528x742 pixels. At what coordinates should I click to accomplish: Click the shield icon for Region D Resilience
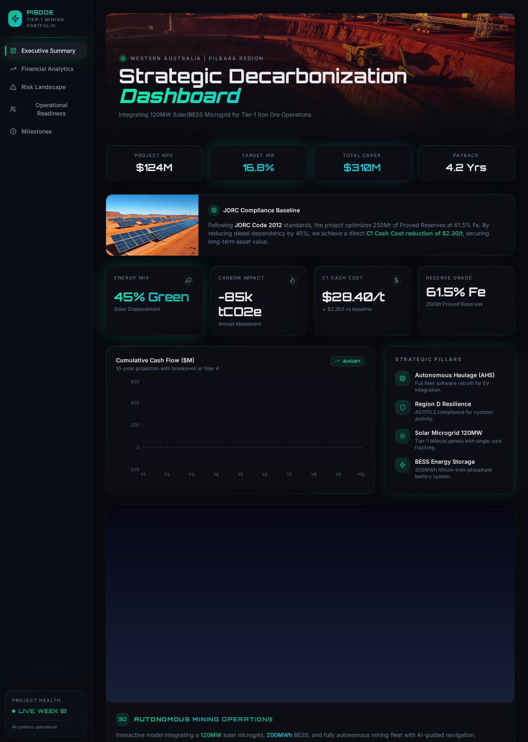(x=403, y=407)
